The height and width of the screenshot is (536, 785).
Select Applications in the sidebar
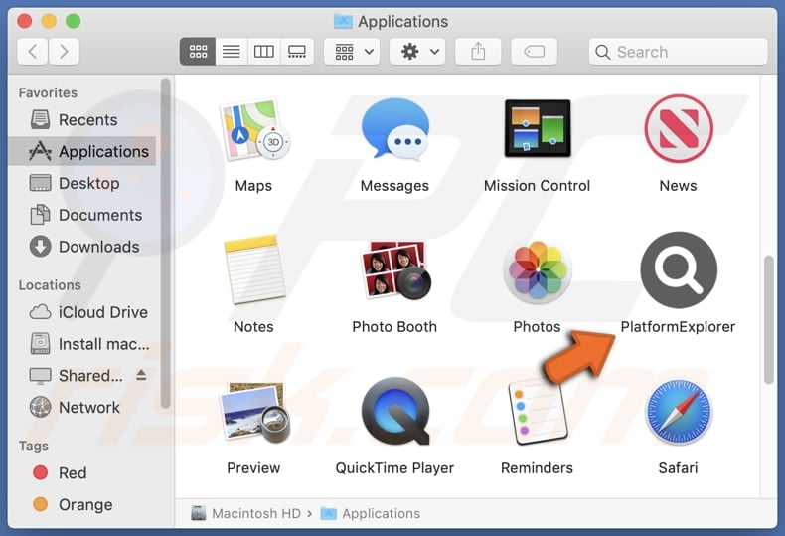pyautogui.click(x=82, y=151)
